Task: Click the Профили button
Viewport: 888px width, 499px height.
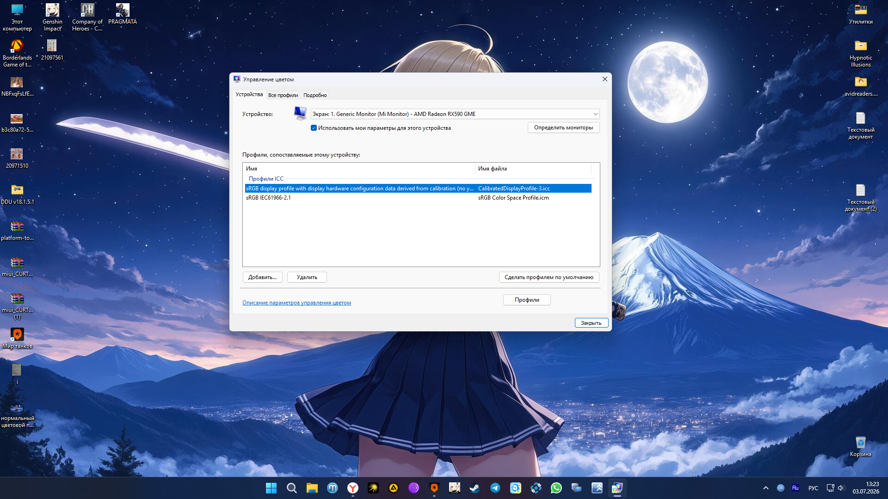Action: pyautogui.click(x=527, y=300)
